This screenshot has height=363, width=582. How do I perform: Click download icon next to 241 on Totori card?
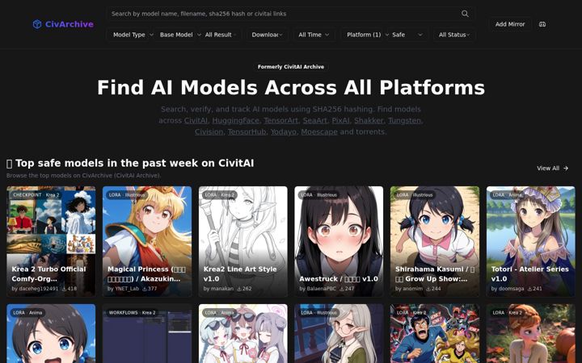pyautogui.click(x=529, y=289)
